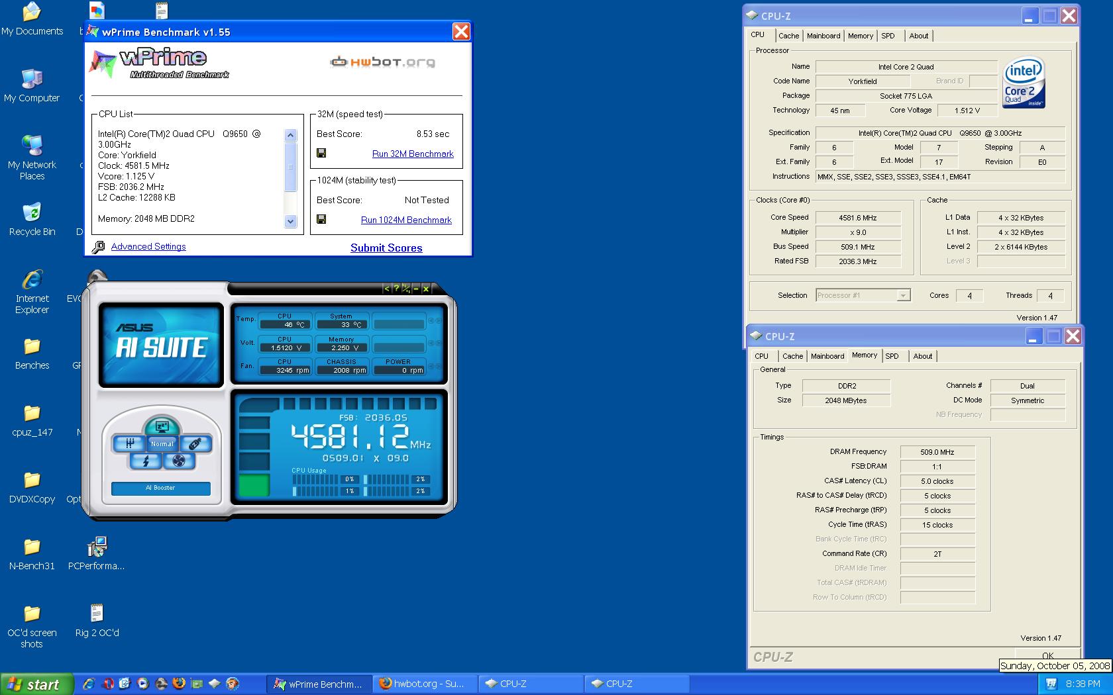The image size is (1113, 695).
Task: Click the AI Suite fan control icon
Action: tap(179, 461)
